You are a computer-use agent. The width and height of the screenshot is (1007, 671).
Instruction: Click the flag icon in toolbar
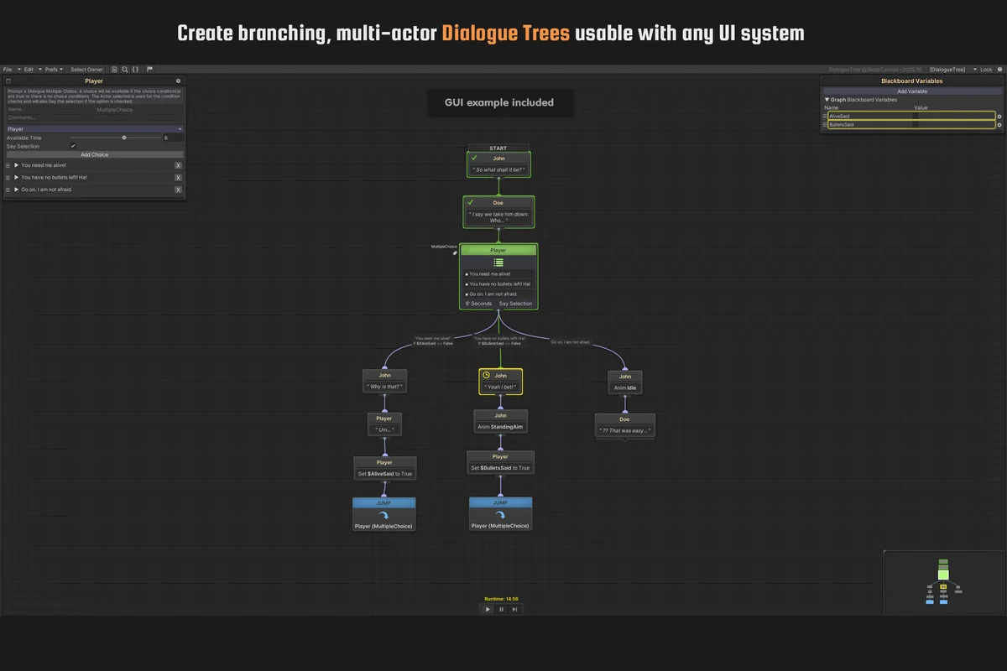tap(149, 70)
